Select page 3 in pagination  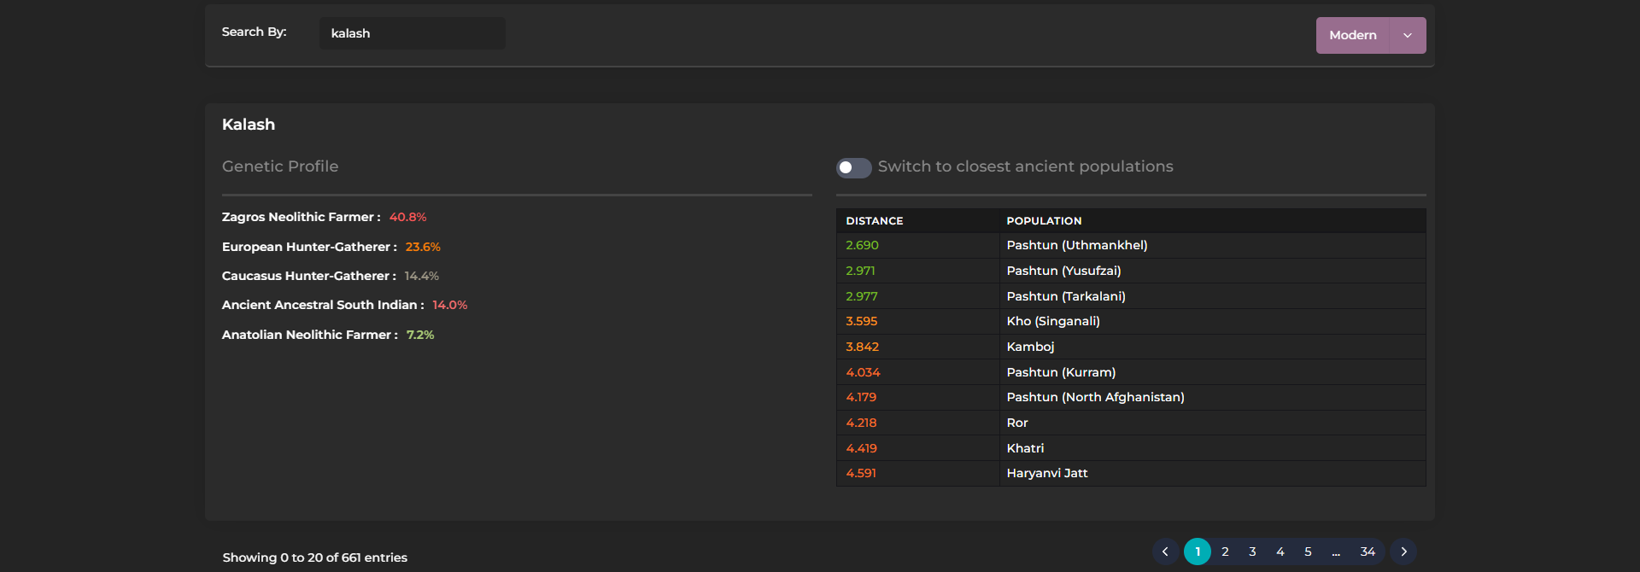point(1252,552)
